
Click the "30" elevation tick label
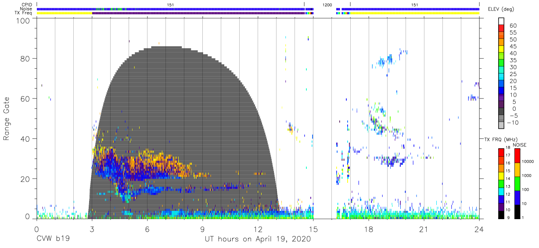pos(513,67)
